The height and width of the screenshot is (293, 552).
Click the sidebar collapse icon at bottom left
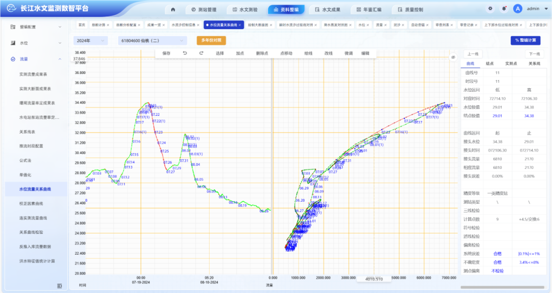[60, 286]
